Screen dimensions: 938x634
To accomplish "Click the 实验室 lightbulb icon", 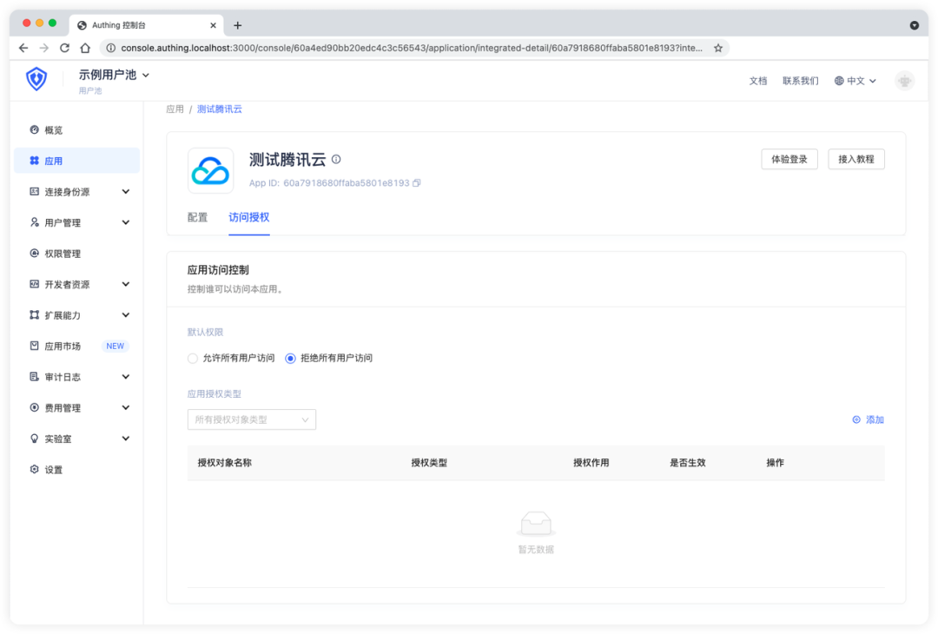I will click(34, 439).
